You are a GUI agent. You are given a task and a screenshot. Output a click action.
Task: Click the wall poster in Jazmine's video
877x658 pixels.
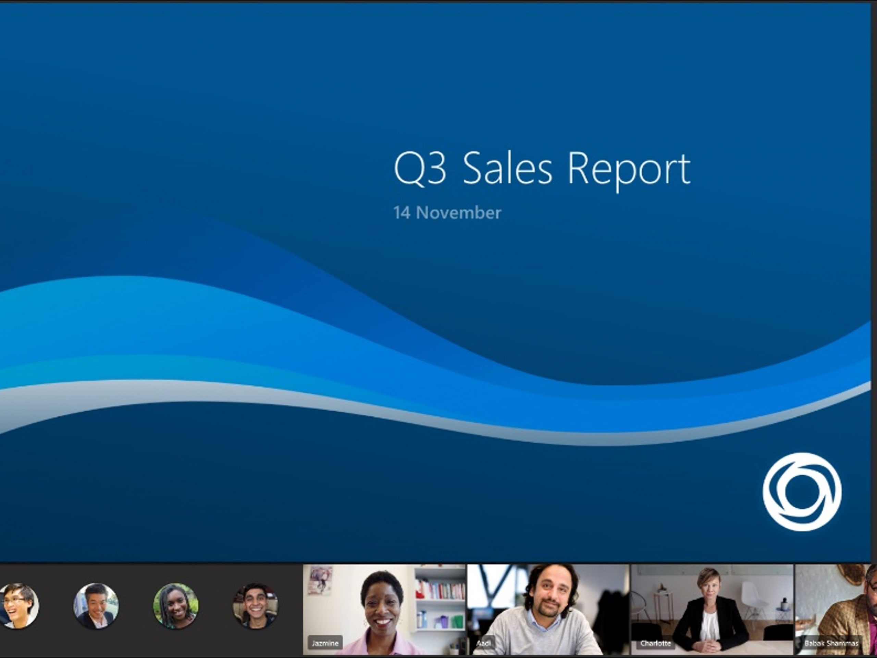tap(320, 581)
